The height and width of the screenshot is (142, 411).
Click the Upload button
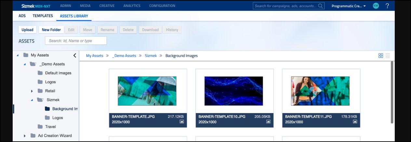(x=27, y=30)
